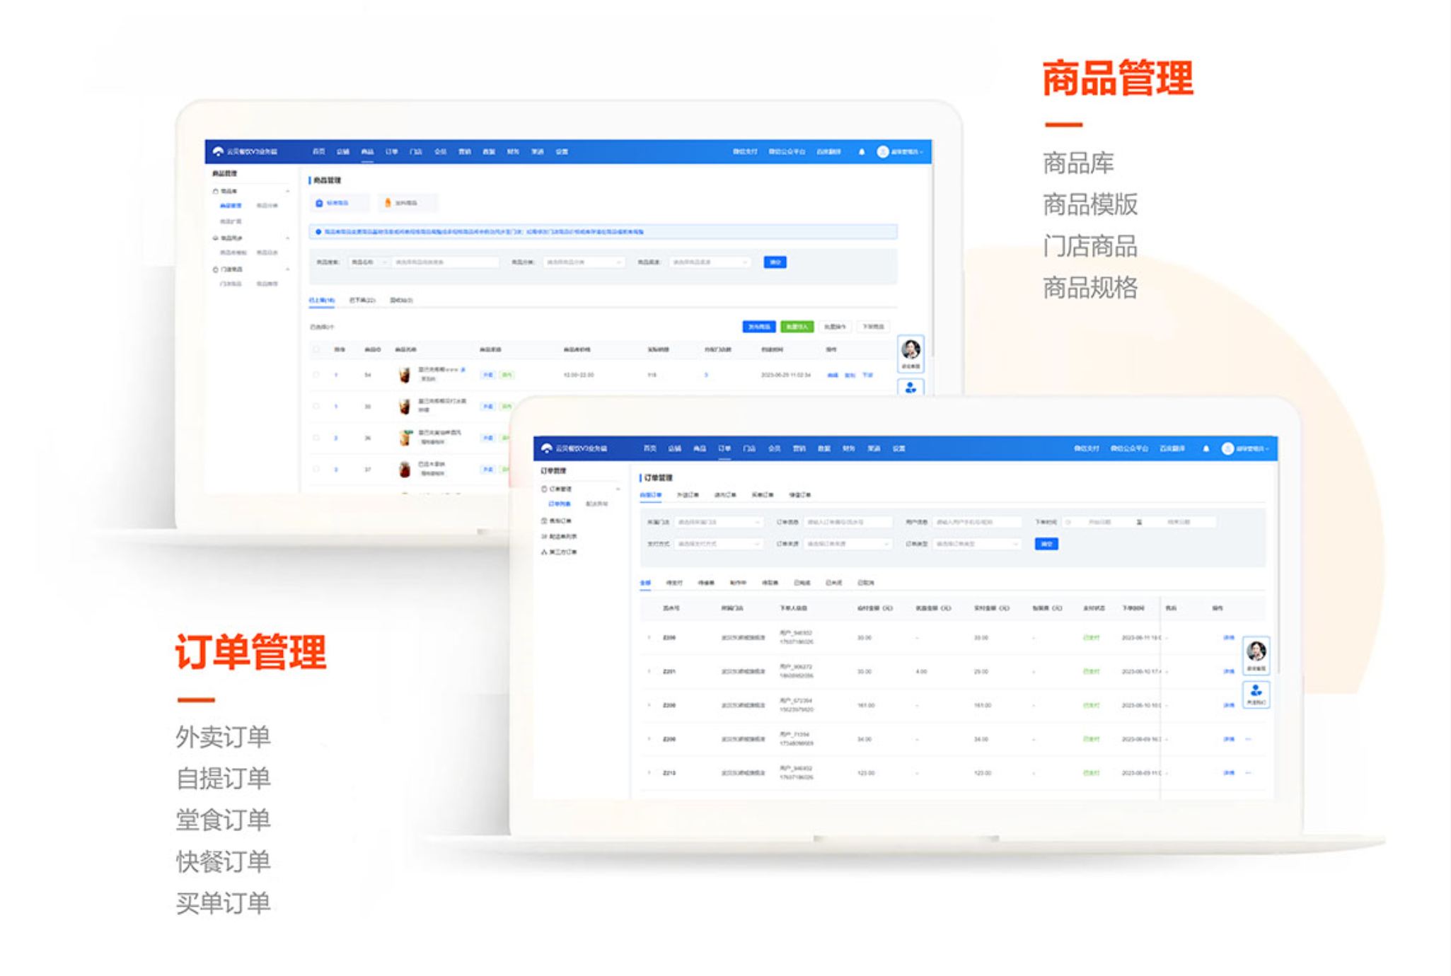Viewport: 1451px width, 976px height.
Task: Click orange bottle icon tab in product management
Action: point(388,203)
